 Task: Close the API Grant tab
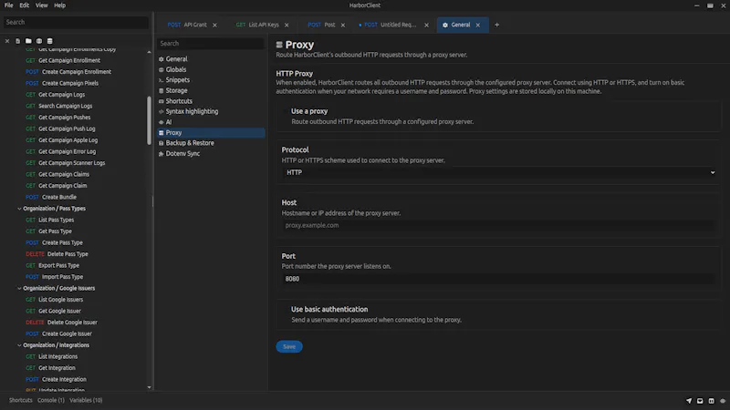click(x=214, y=26)
